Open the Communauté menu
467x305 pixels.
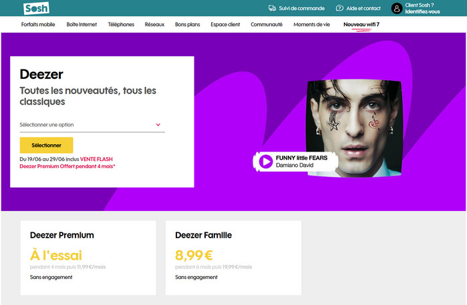267,25
